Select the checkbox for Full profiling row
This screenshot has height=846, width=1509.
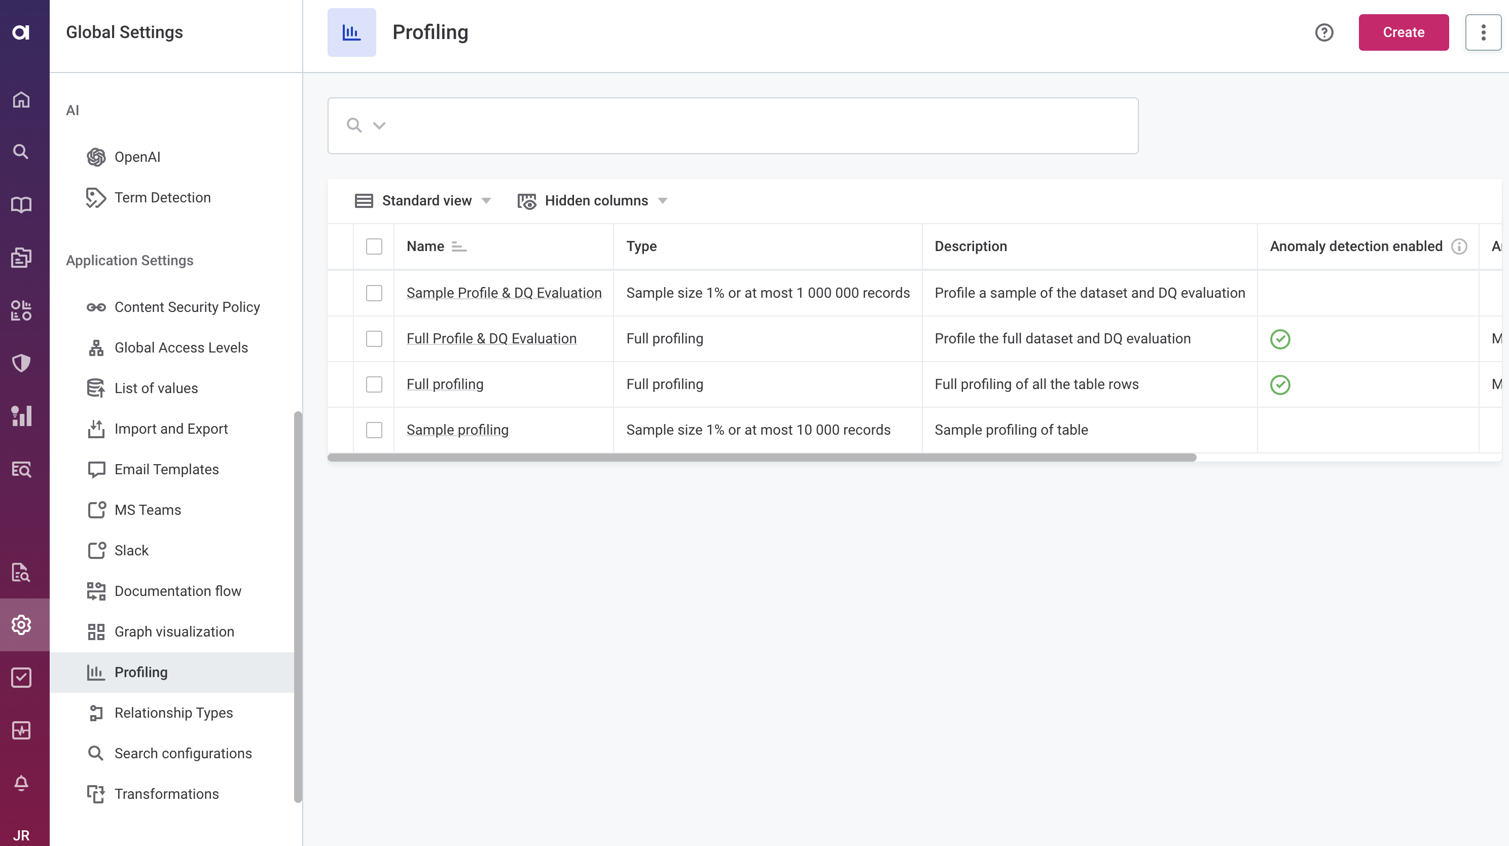(374, 384)
